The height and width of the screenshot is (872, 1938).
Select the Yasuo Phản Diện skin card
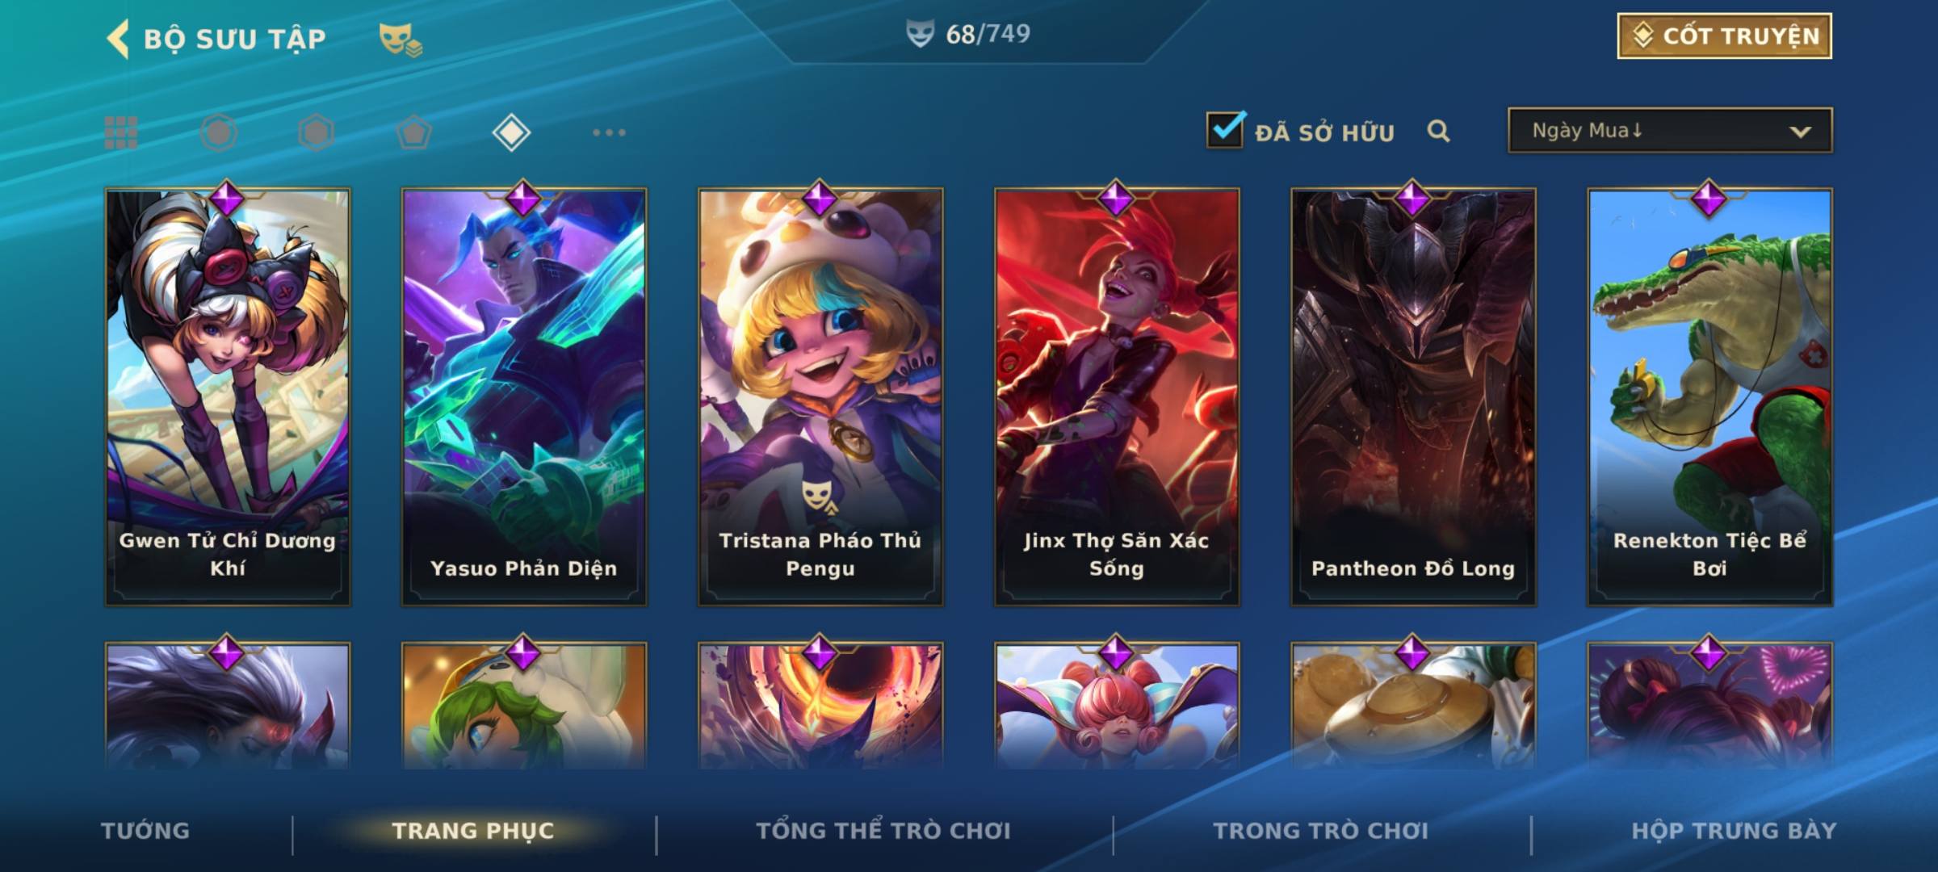point(524,397)
